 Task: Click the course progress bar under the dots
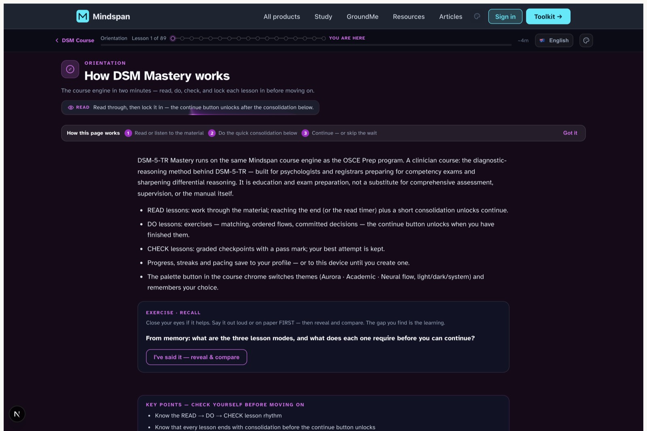306,45
